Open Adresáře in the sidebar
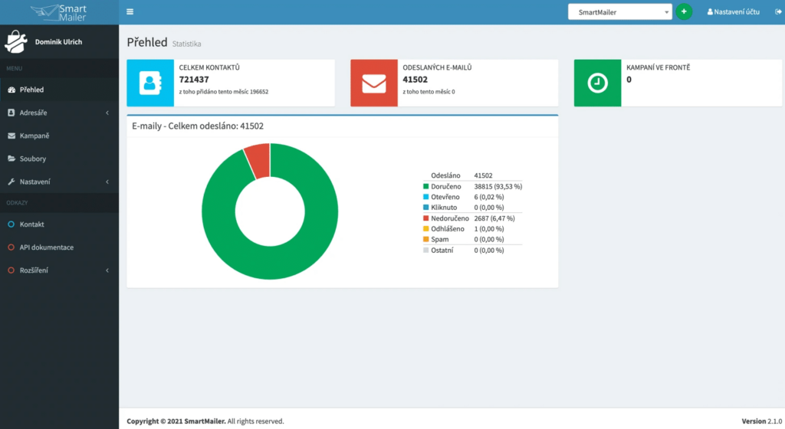The image size is (785, 429). (59, 113)
